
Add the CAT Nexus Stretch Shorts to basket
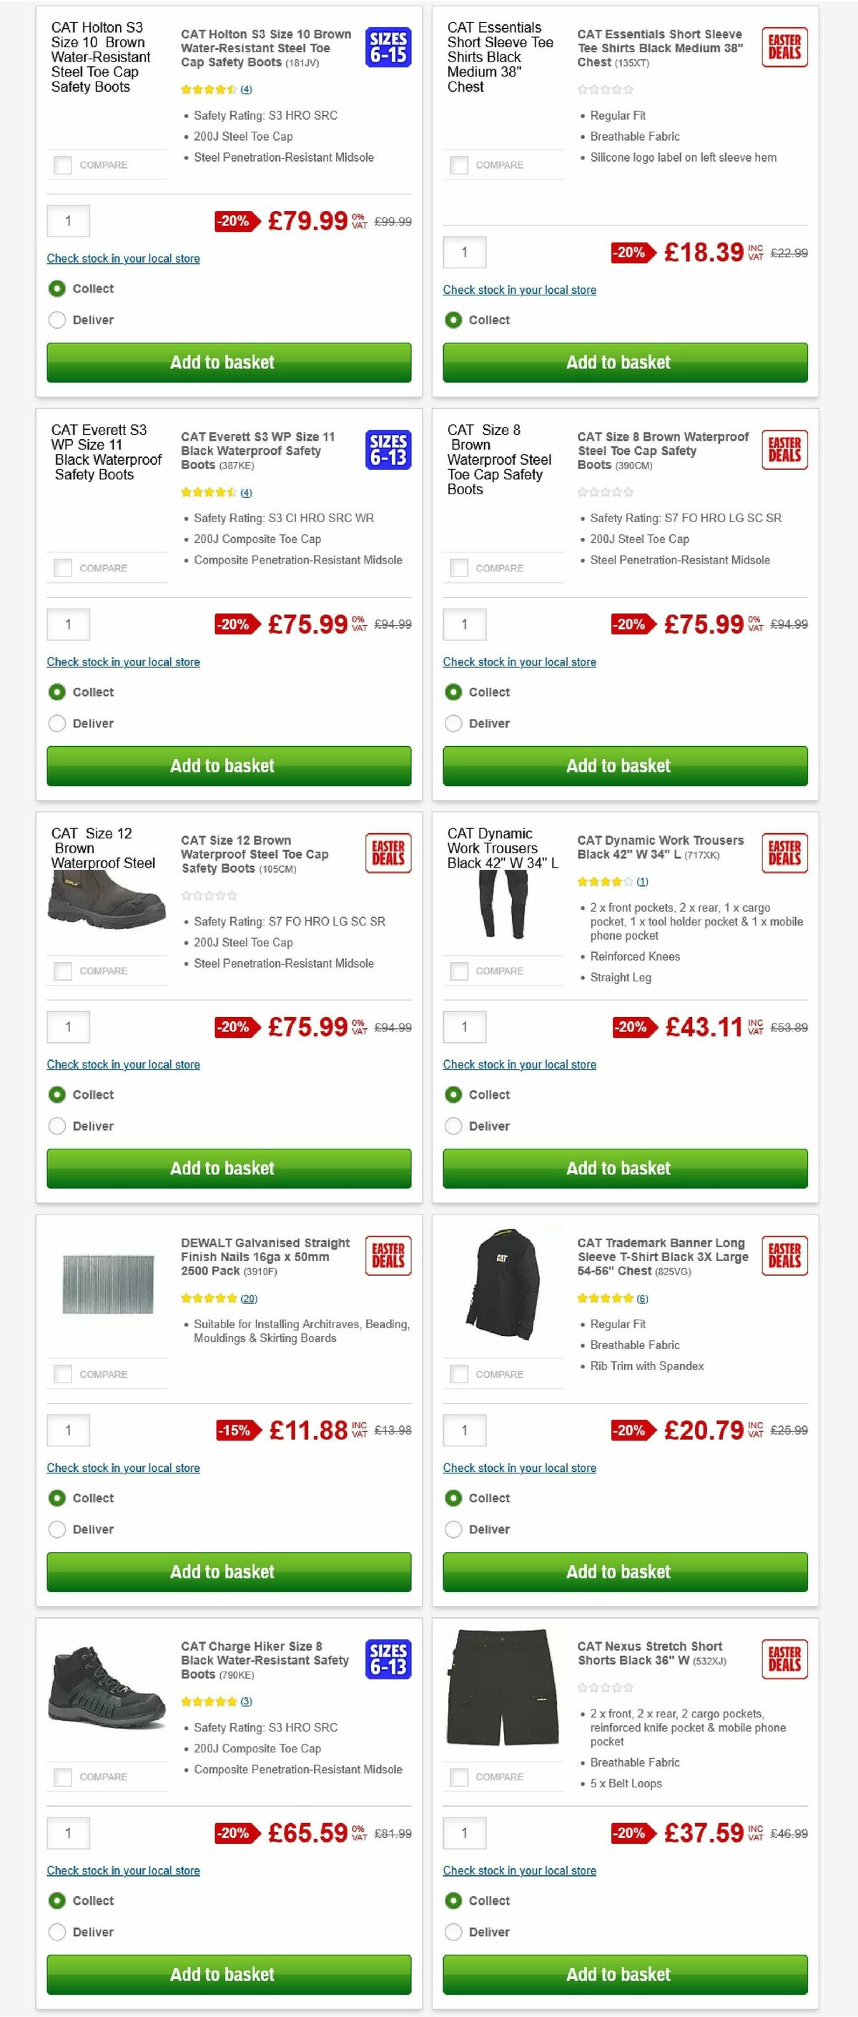(623, 1974)
